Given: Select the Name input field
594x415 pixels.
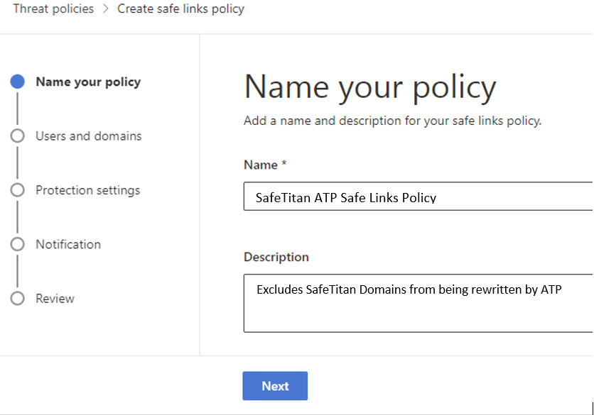Looking at the screenshot, I should pos(419,197).
